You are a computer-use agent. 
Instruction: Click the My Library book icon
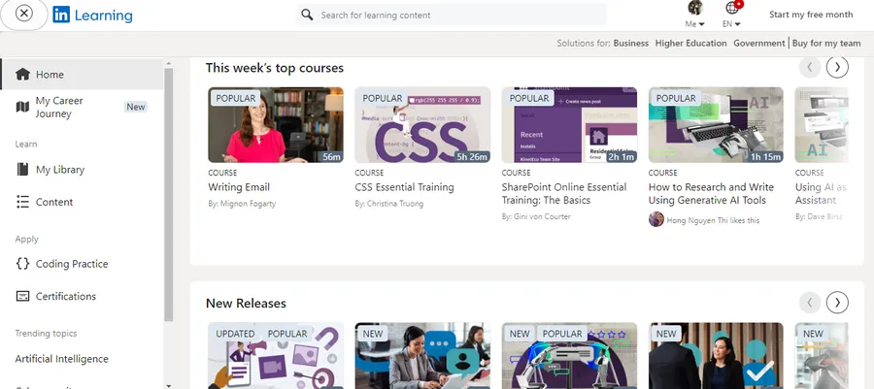coord(22,169)
